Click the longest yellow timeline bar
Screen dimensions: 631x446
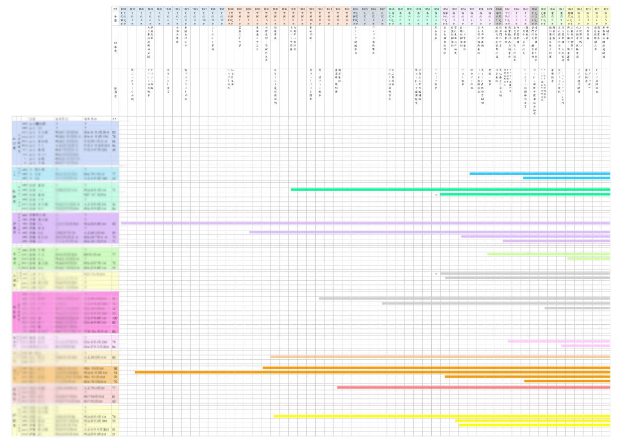pyautogui.click(x=442, y=416)
